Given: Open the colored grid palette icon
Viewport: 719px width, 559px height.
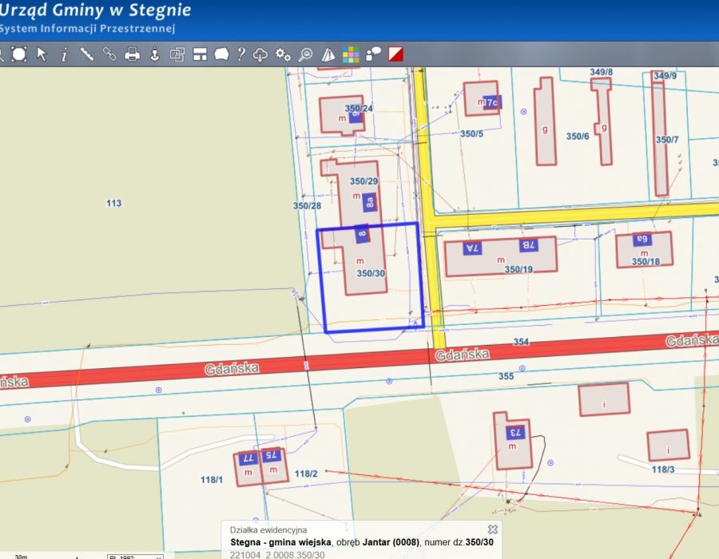Looking at the screenshot, I should click(351, 54).
